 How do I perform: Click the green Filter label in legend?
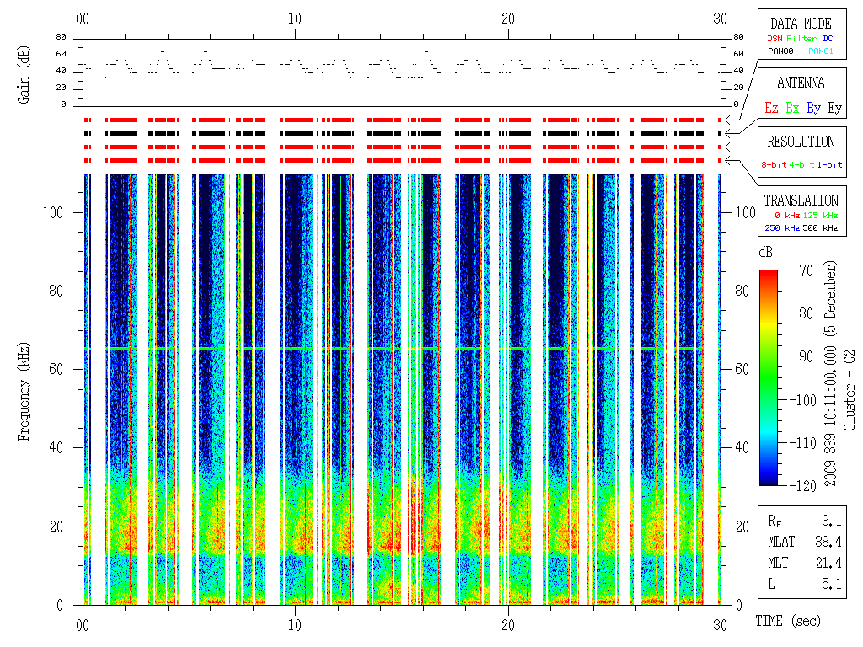coord(801,39)
